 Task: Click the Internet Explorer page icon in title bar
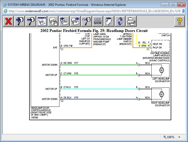[4, 5]
